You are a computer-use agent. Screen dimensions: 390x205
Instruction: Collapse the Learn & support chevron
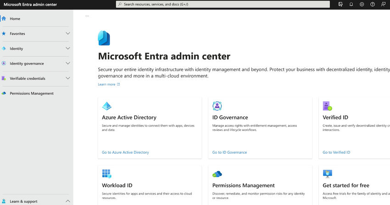67,201
